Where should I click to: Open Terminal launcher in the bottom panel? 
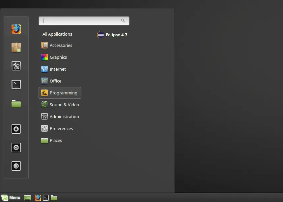[46, 198]
